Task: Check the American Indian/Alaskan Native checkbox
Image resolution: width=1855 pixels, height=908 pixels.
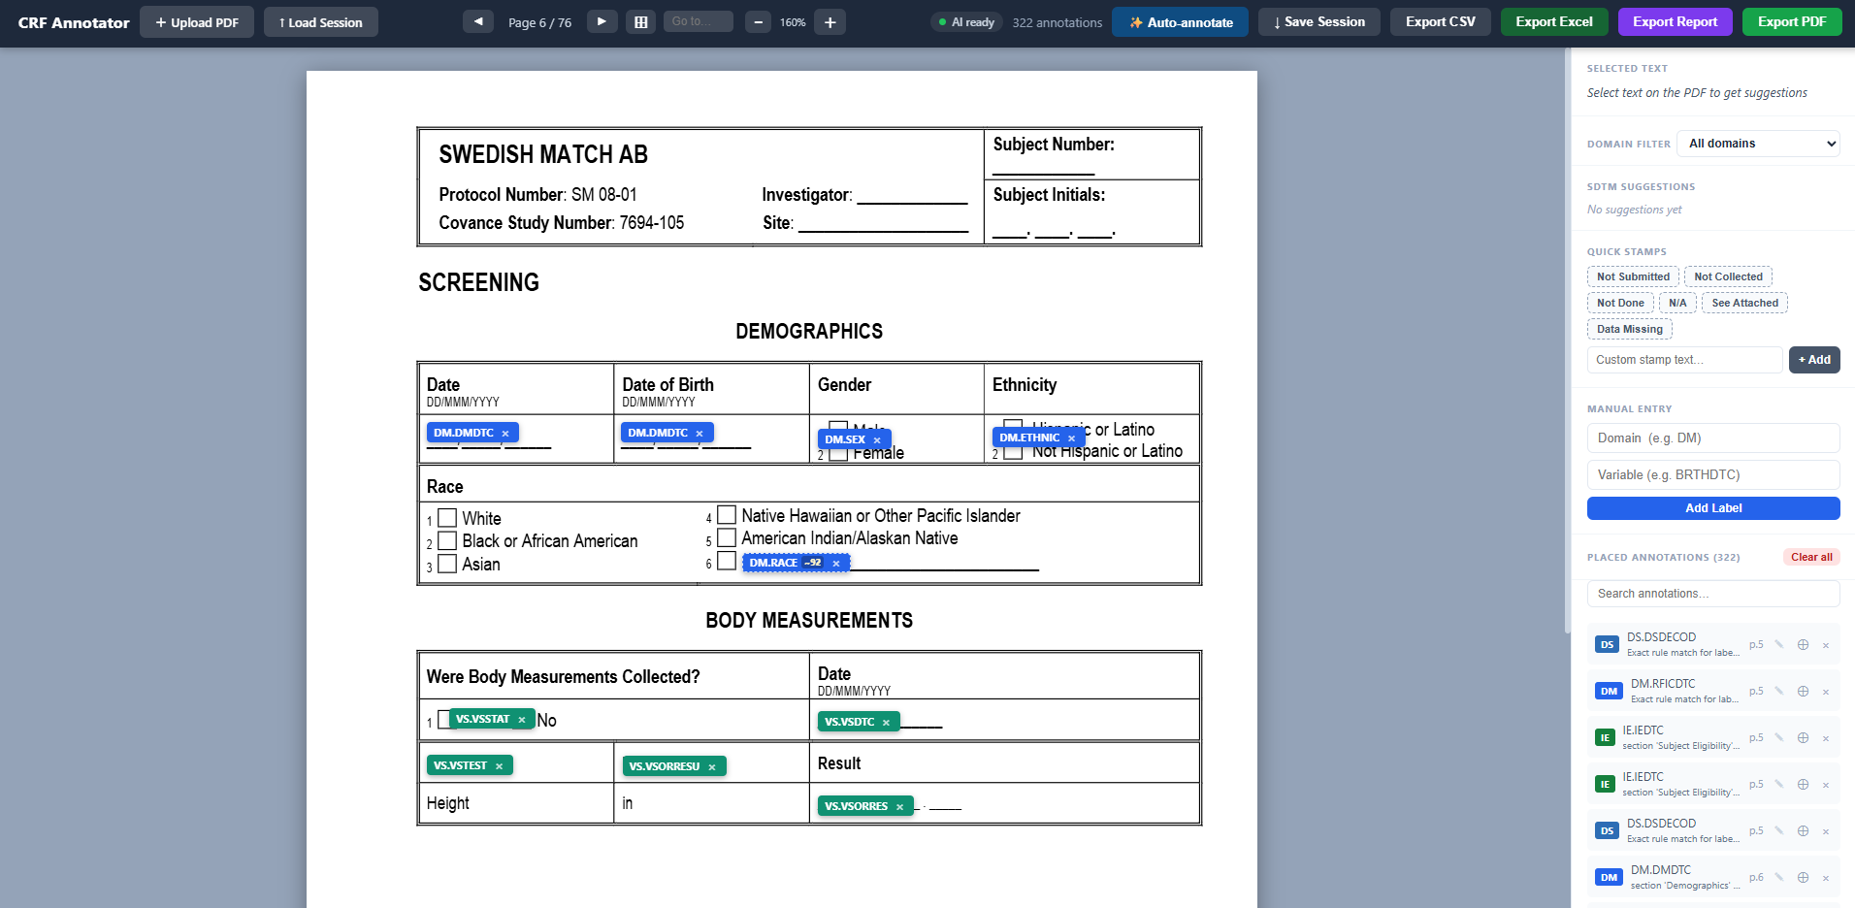Action: (727, 536)
